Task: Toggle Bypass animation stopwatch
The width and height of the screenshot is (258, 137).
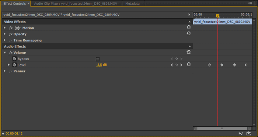Action: (x=14, y=59)
